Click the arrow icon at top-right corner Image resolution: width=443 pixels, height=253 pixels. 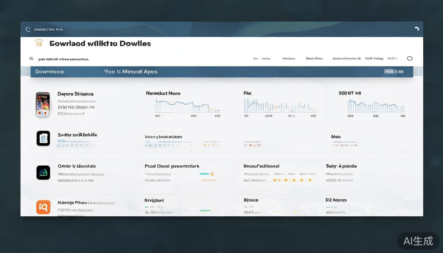tap(417, 29)
